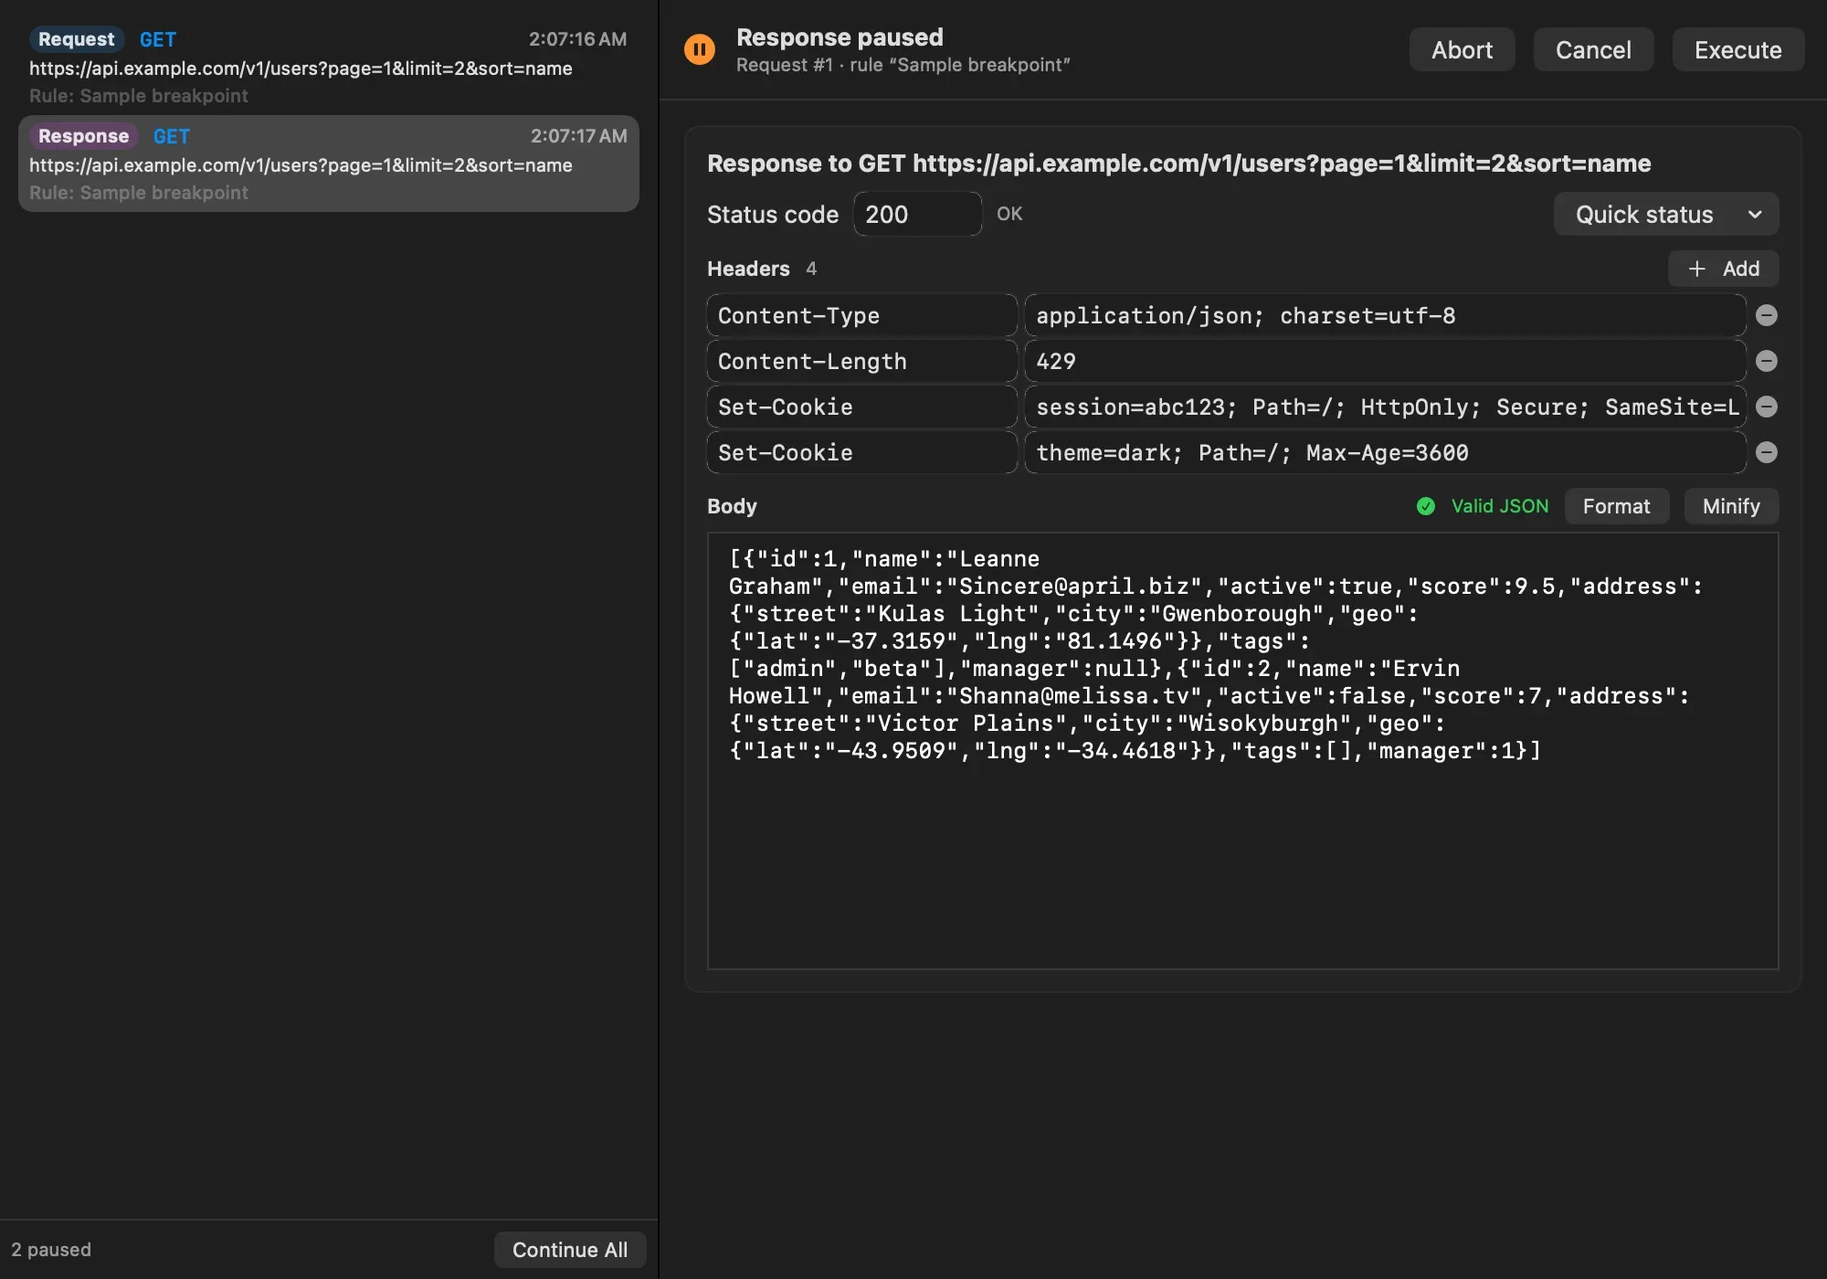Continue All paused requests

pyautogui.click(x=570, y=1250)
